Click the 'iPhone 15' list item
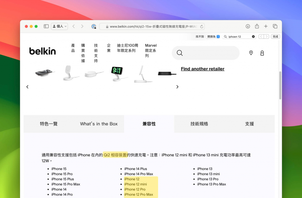Screen dimensions: 302x198 tap(59, 169)
